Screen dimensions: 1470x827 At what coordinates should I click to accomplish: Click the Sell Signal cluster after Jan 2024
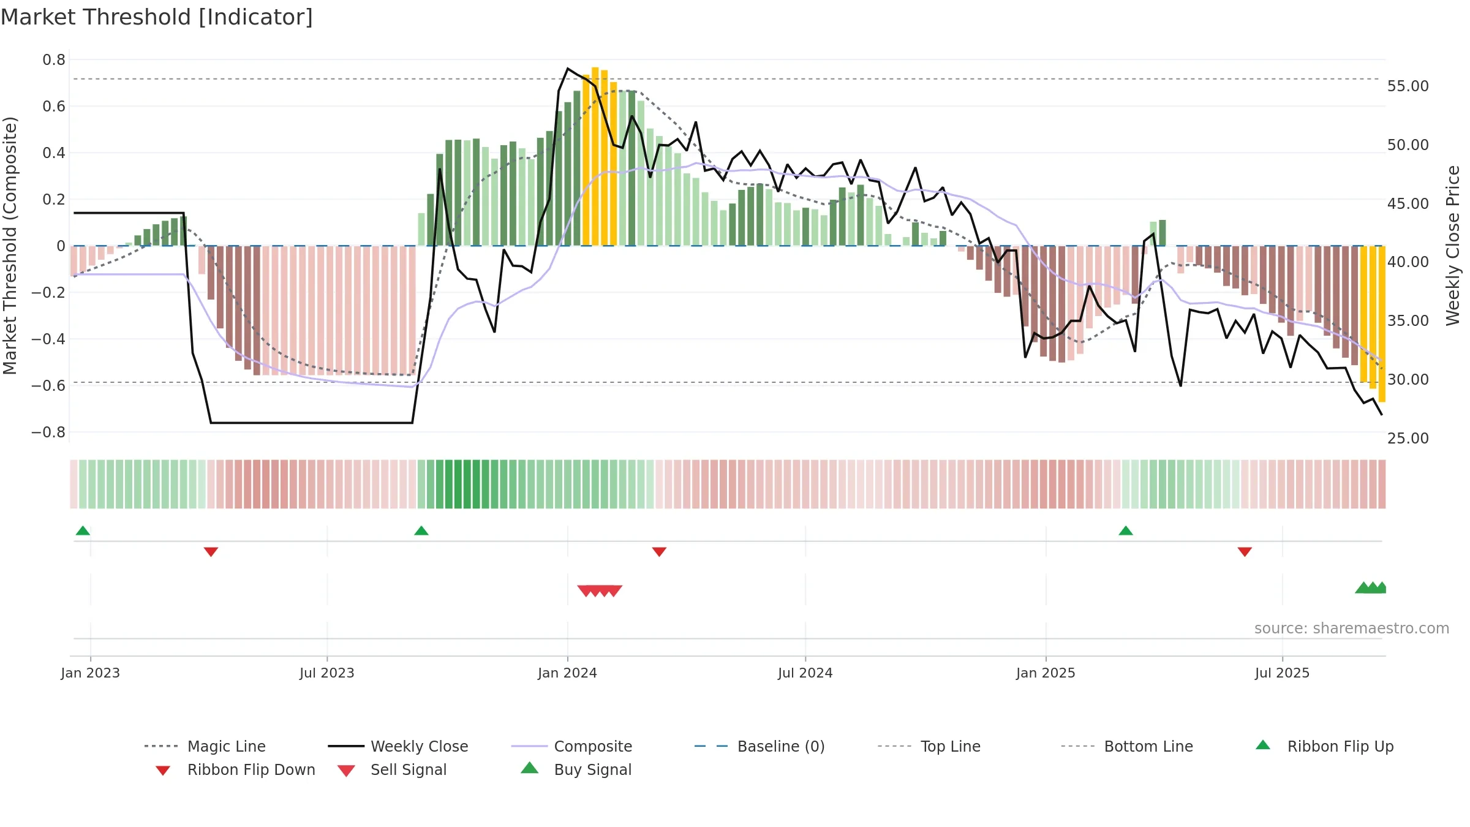pyautogui.click(x=600, y=591)
